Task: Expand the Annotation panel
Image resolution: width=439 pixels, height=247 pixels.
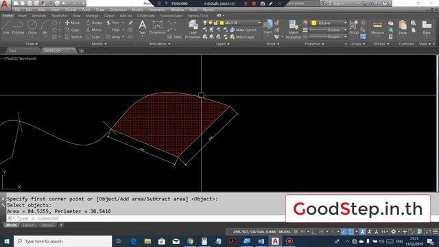Action: point(160,44)
